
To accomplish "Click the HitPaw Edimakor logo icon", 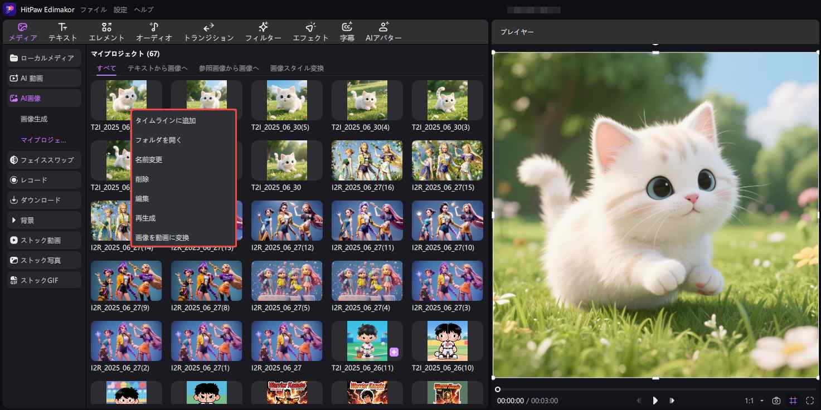I will click(x=9, y=9).
